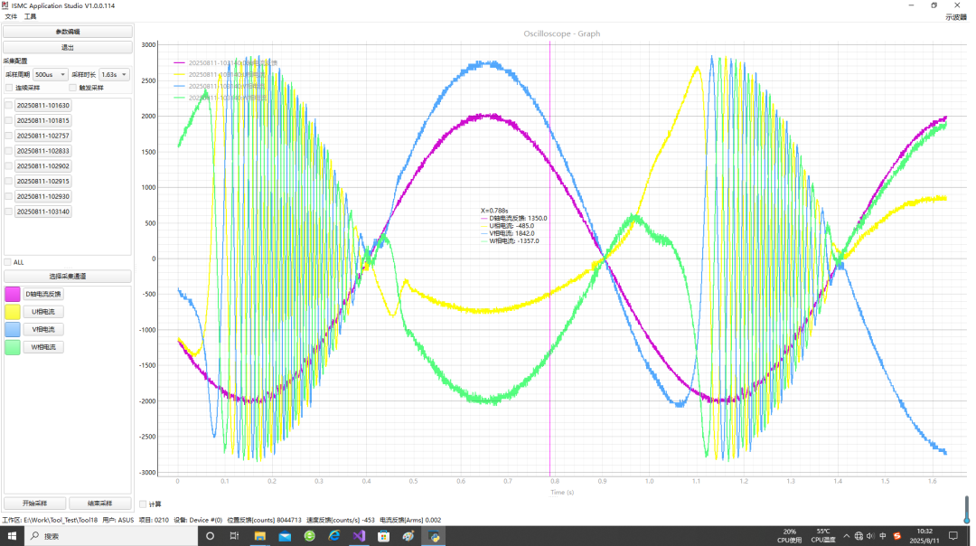Click the Sogou input tray icon
The width and height of the screenshot is (976, 546).
(897, 536)
